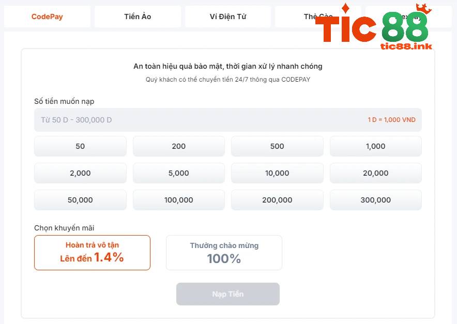The height and width of the screenshot is (324, 457).
Task: Choose the 'Thưởng chào mừng 100%' promotion
Action: [223, 253]
